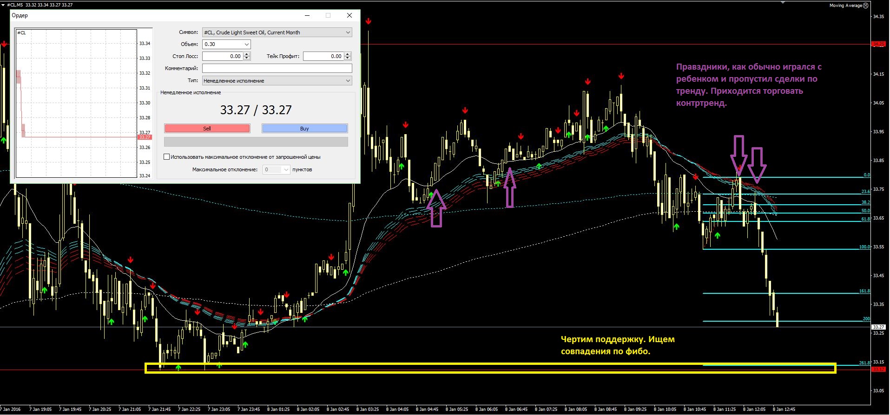Screen dimensions: 890x415
Task: Click the Fibonacci 50.0 level label
Action: pyautogui.click(x=865, y=211)
